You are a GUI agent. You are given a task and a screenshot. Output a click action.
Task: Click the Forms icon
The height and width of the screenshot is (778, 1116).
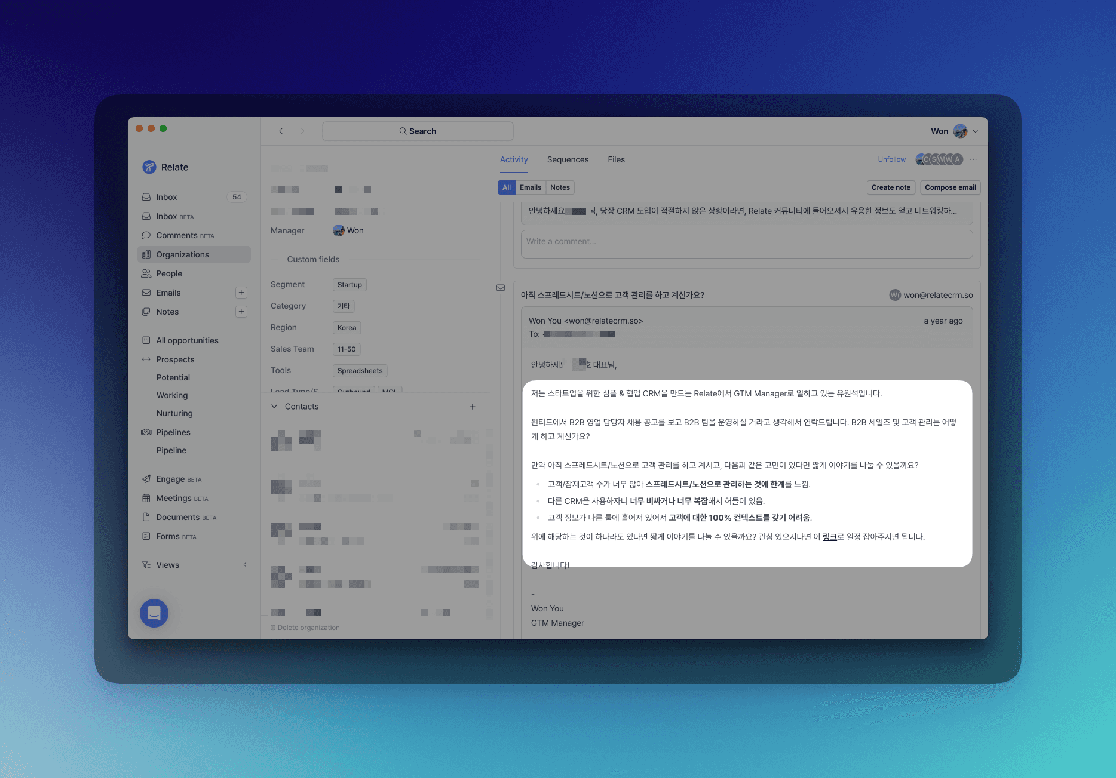[146, 536]
